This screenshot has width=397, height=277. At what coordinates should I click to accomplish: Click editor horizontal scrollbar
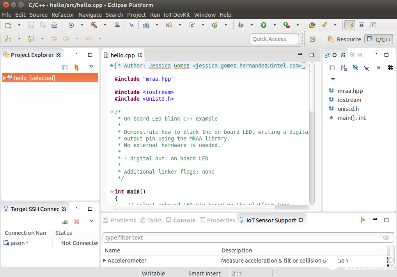[x=195, y=208]
